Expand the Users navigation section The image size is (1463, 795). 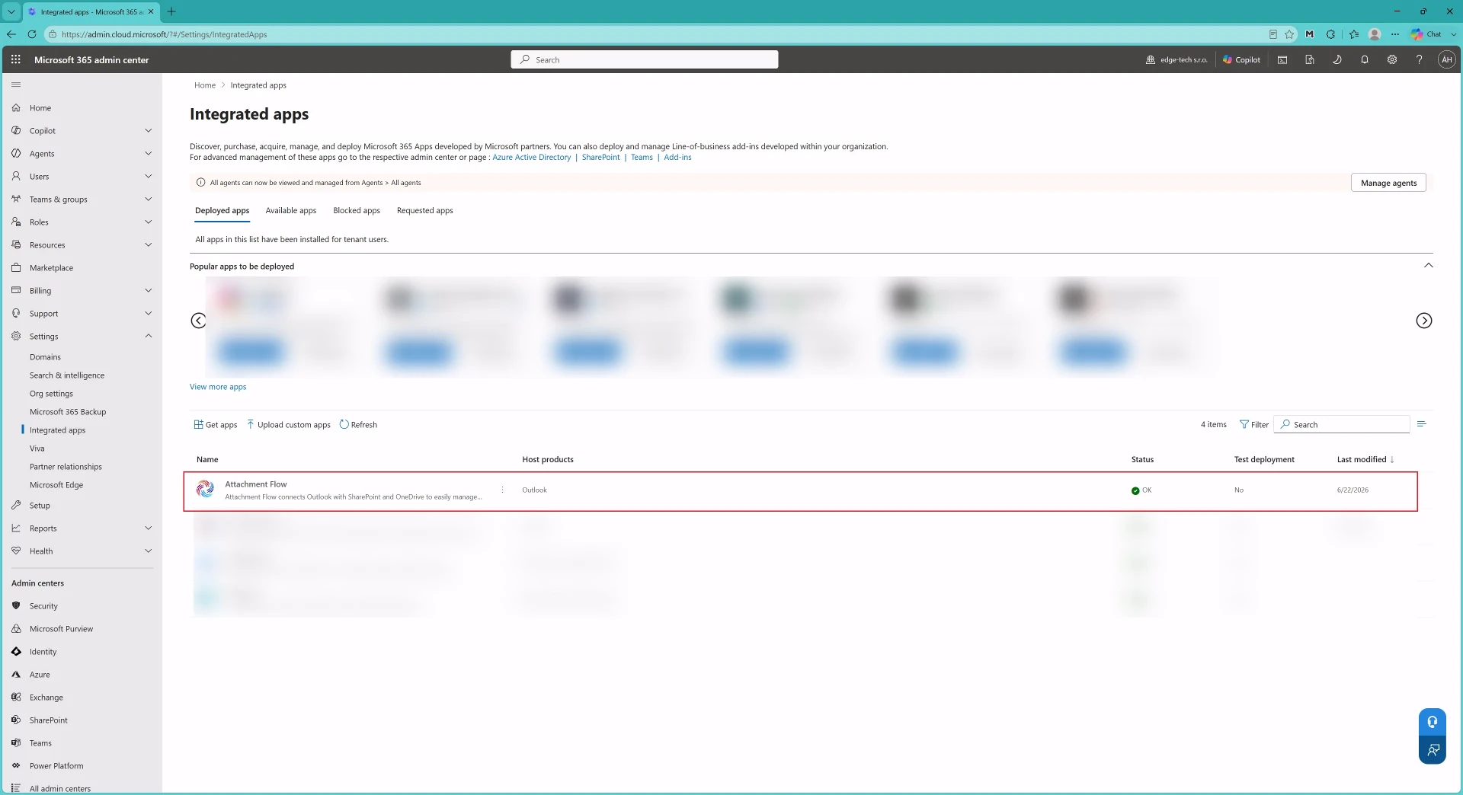pyautogui.click(x=149, y=177)
